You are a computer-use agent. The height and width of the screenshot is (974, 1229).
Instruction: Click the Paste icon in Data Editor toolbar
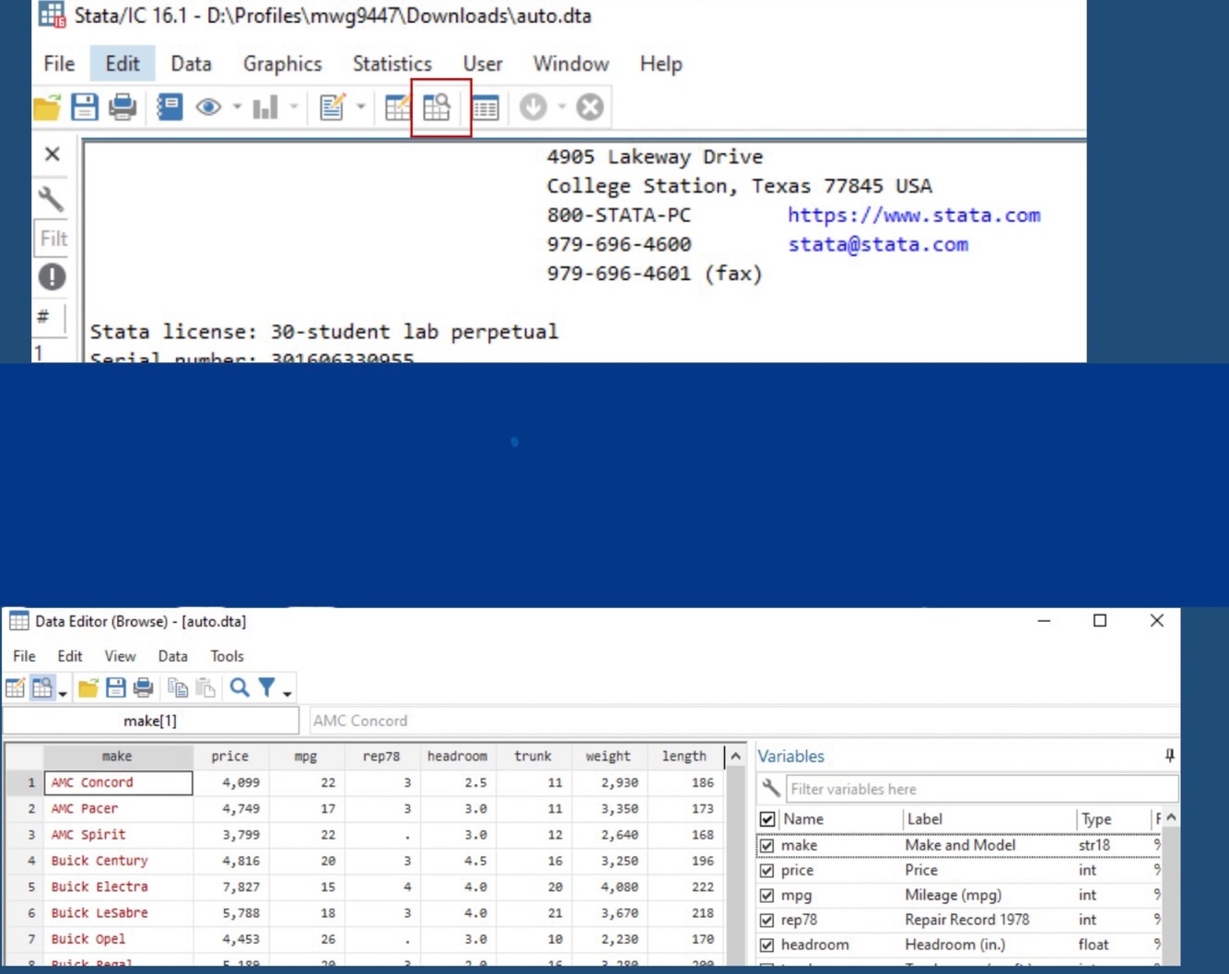pos(205,687)
